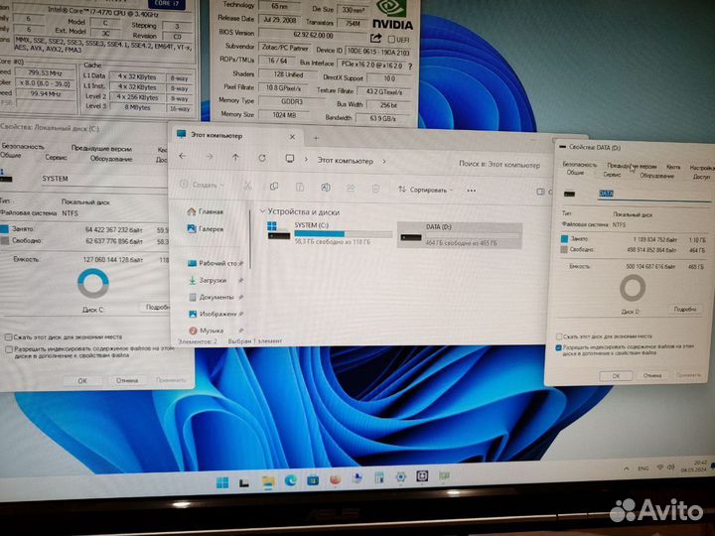
Task: Click the computer icon in the address bar
Action: (290, 159)
